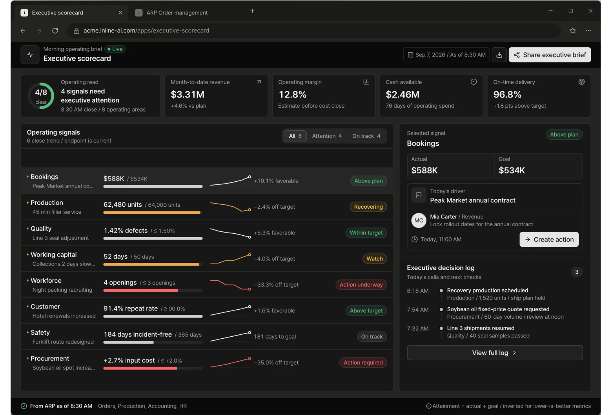
Task: Click the info icon beside Attainment formula
Action: (428, 406)
